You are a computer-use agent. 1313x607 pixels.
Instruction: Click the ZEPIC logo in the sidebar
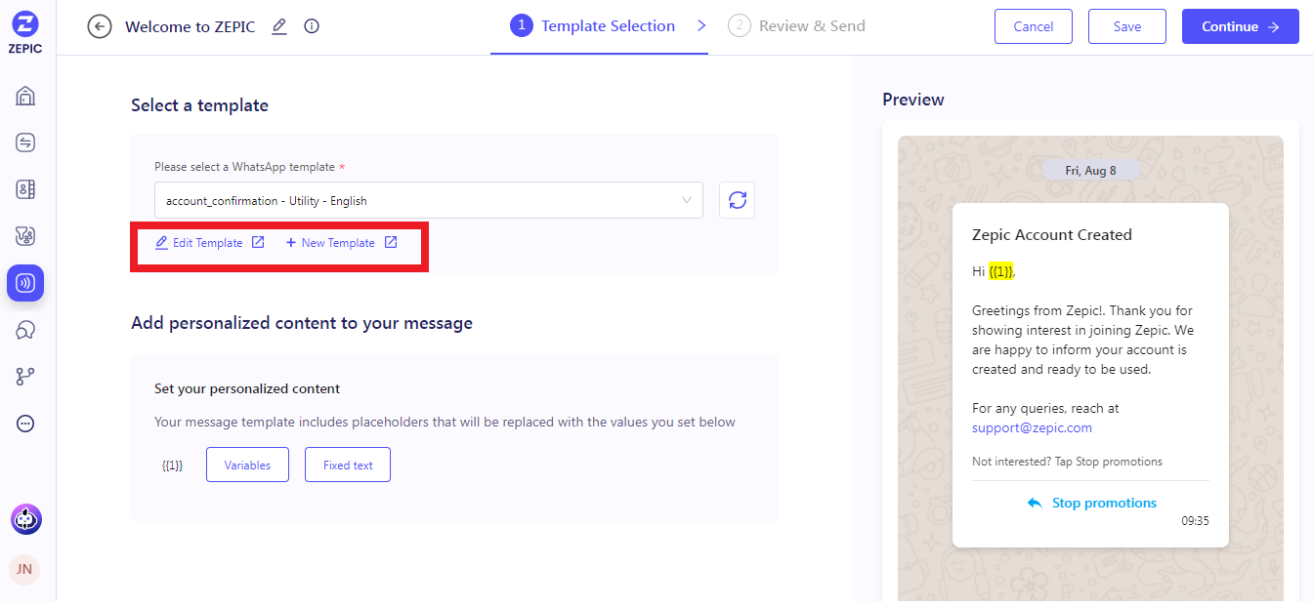[25, 32]
